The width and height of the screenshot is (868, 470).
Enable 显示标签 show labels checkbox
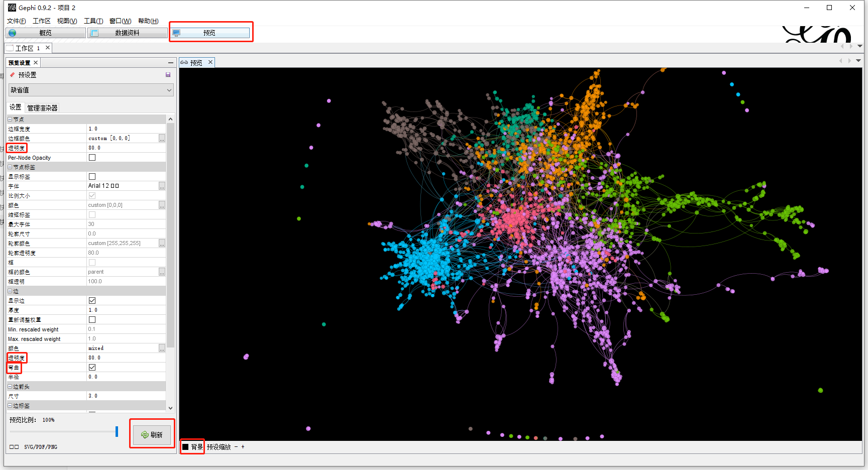pyautogui.click(x=92, y=176)
